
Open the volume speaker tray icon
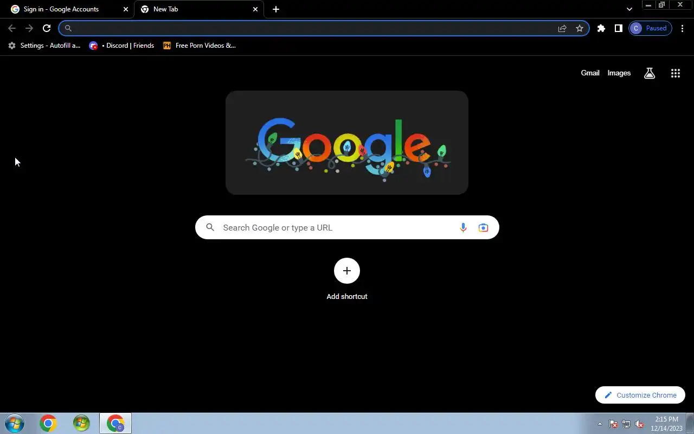click(x=639, y=424)
